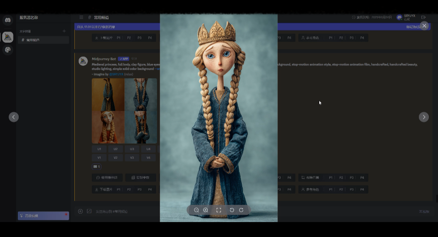The width and height of the screenshot is (438, 237).
Task: Open the palette icon in server sidebar
Action: [8, 50]
